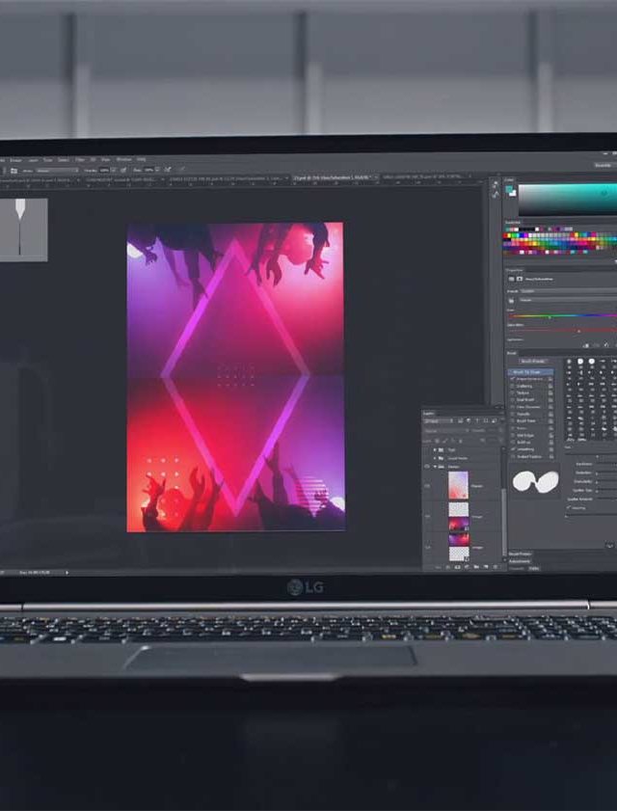
Task: Open the File menu
Action: click(x=4, y=159)
